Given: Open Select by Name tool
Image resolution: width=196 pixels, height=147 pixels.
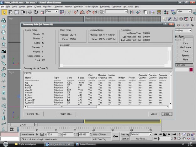Looking at the screenshot, I should coord(10,12).
